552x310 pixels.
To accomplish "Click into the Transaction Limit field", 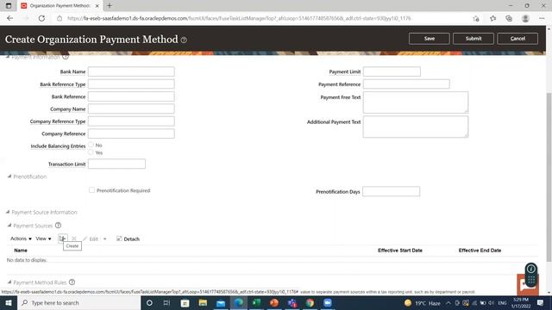I will (116, 164).
